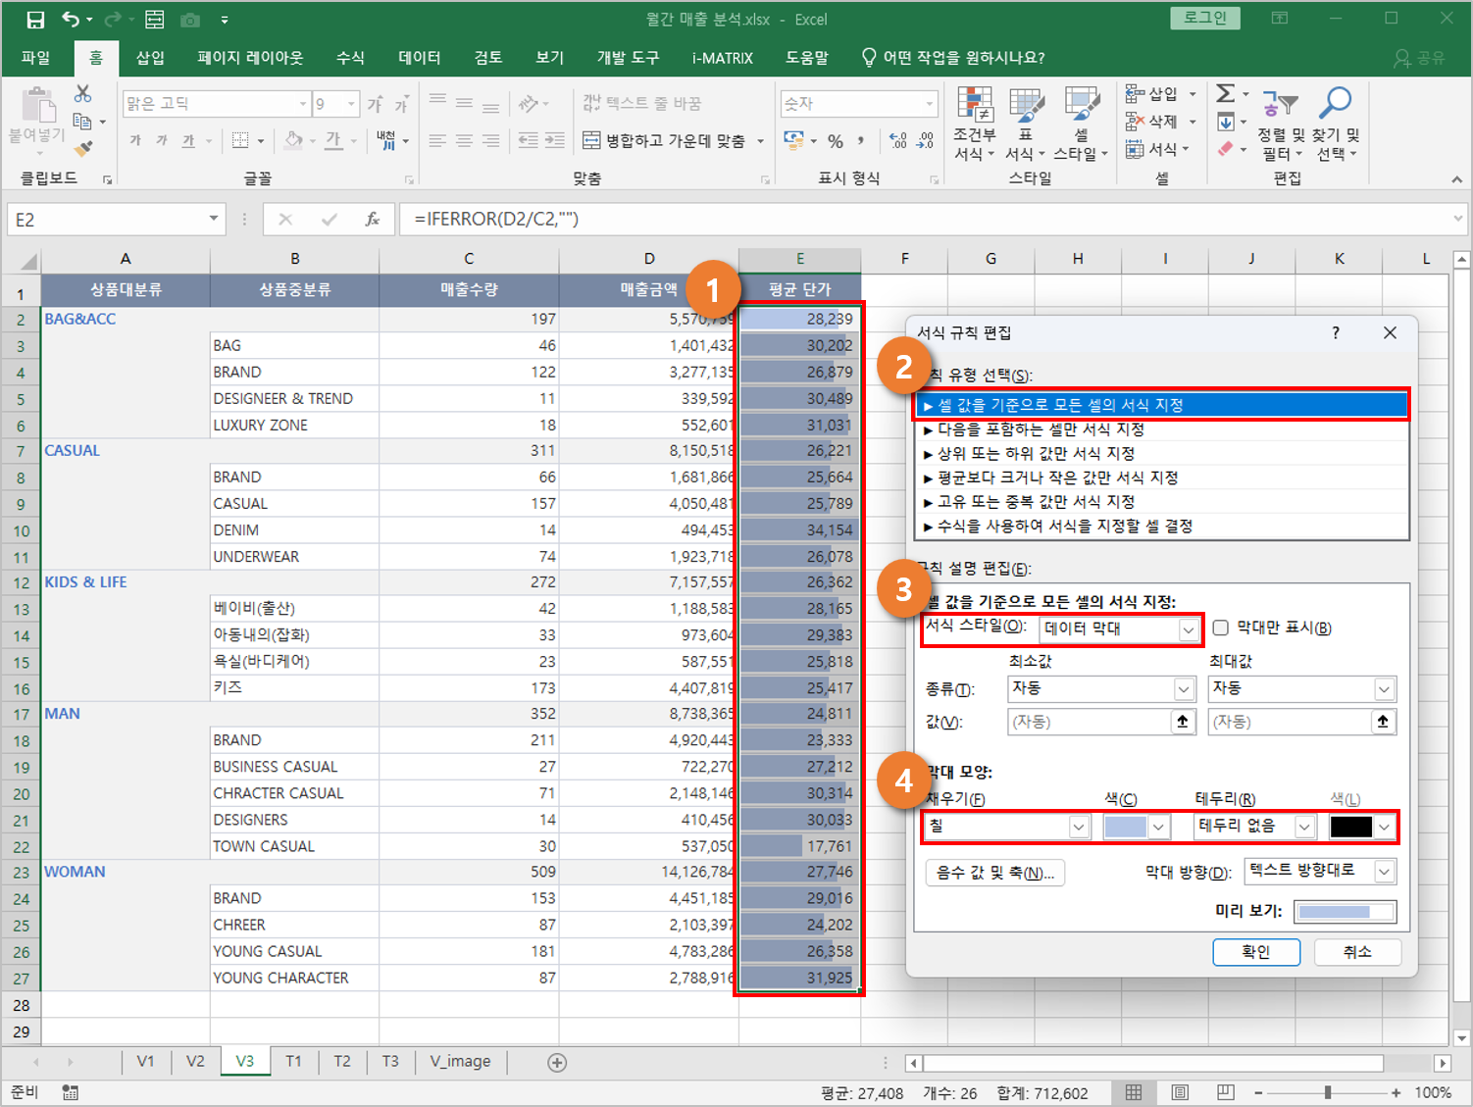Viewport: 1473px width, 1107px height.
Task: Click the Insert Function fx icon
Action: 373,220
